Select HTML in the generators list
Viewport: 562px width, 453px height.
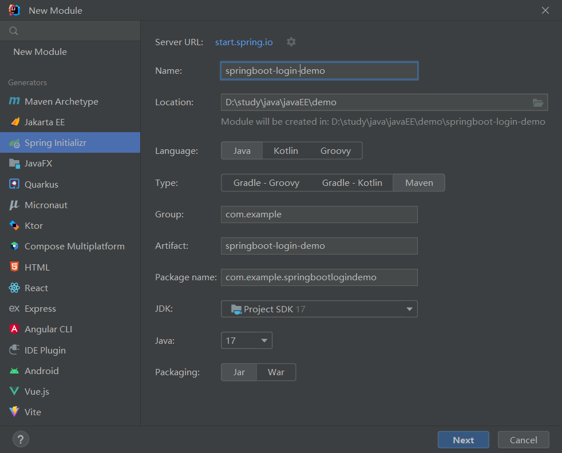coord(70,267)
